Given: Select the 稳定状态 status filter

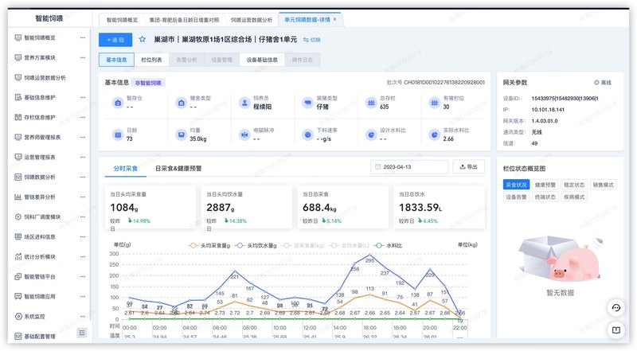Looking at the screenshot, I should point(573,185).
